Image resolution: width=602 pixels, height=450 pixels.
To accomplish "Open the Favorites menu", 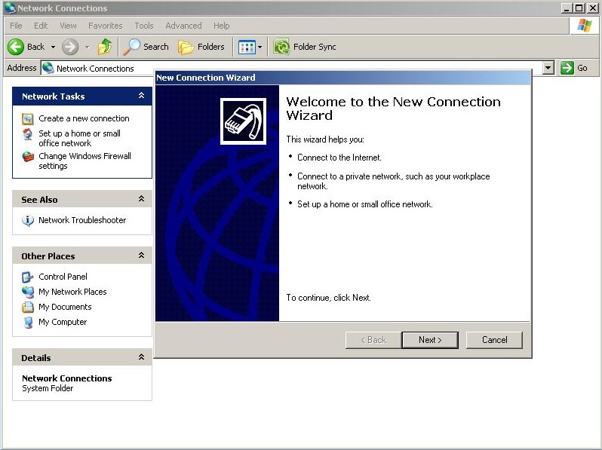I will tap(105, 26).
